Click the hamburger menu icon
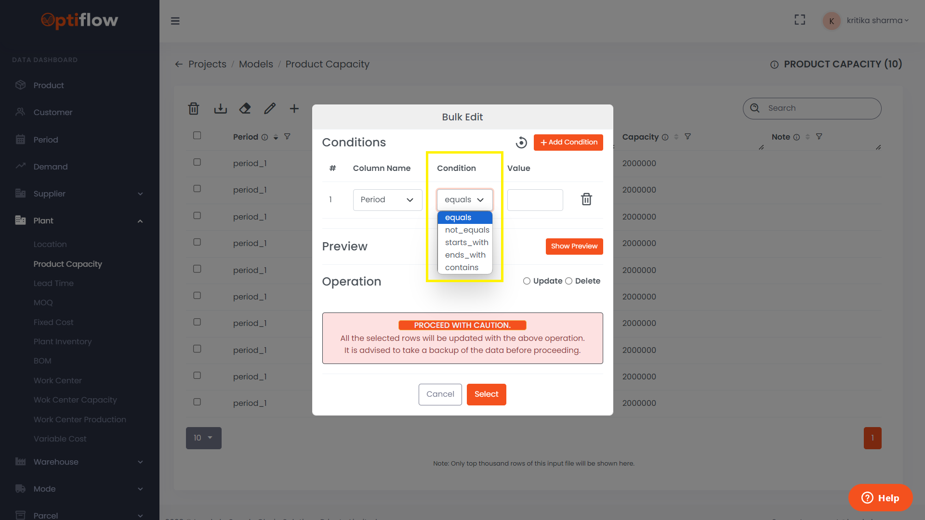 click(x=175, y=21)
